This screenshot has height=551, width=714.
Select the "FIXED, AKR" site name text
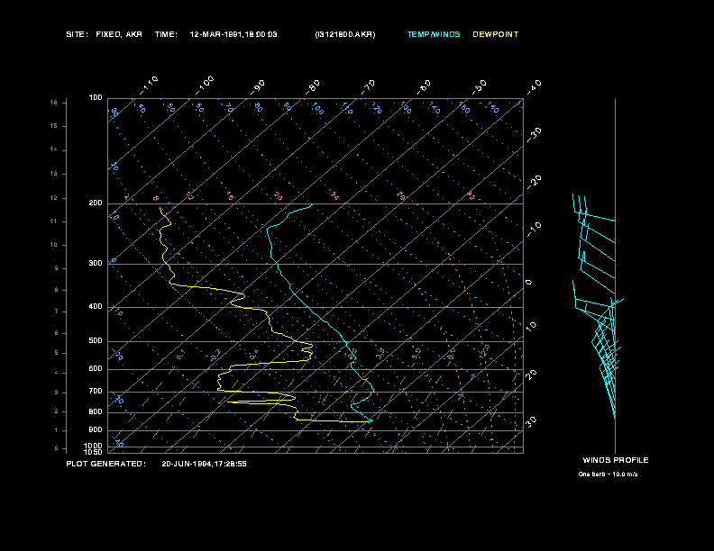[119, 34]
